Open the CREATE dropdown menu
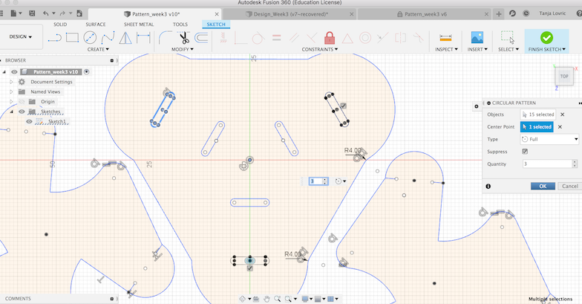 pos(98,49)
